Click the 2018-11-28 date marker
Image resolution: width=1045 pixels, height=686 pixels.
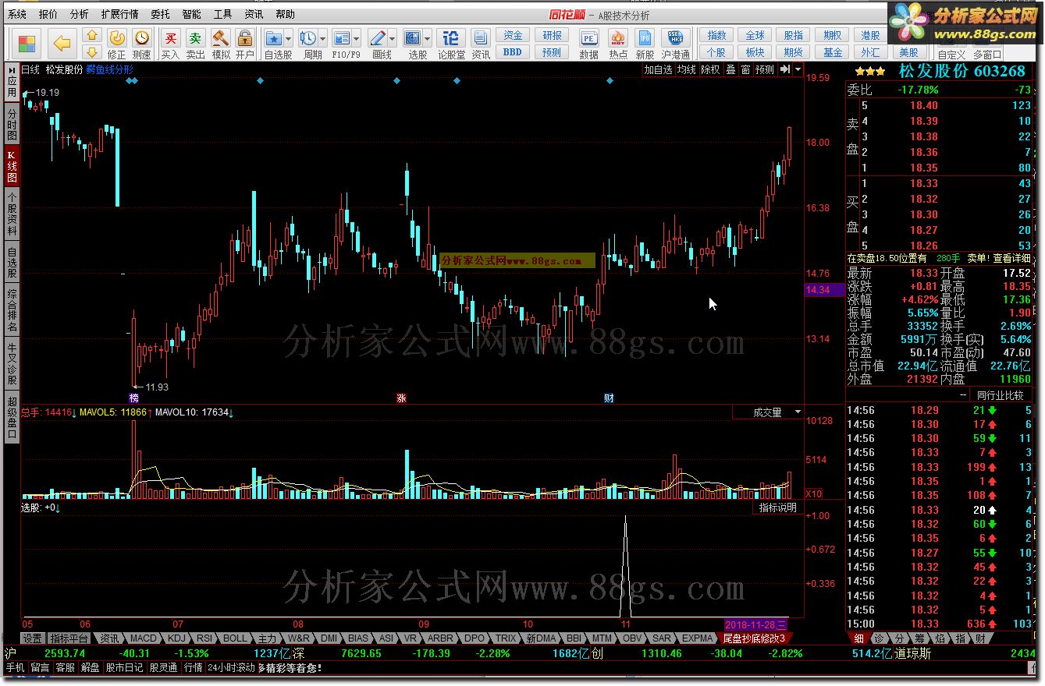756,624
